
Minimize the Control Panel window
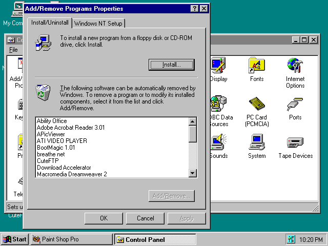tap(296, 40)
